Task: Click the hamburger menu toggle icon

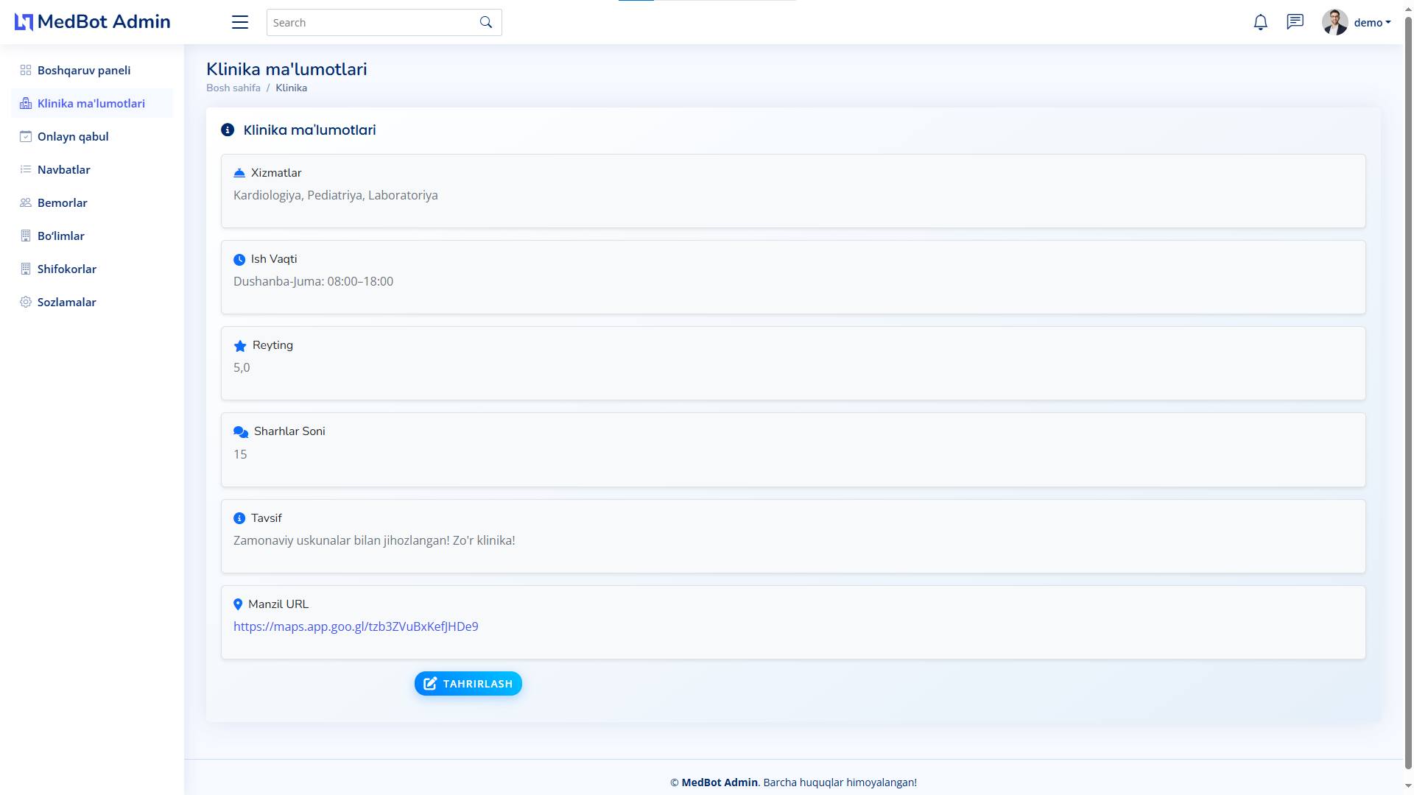Action: [x=240, y=22]
